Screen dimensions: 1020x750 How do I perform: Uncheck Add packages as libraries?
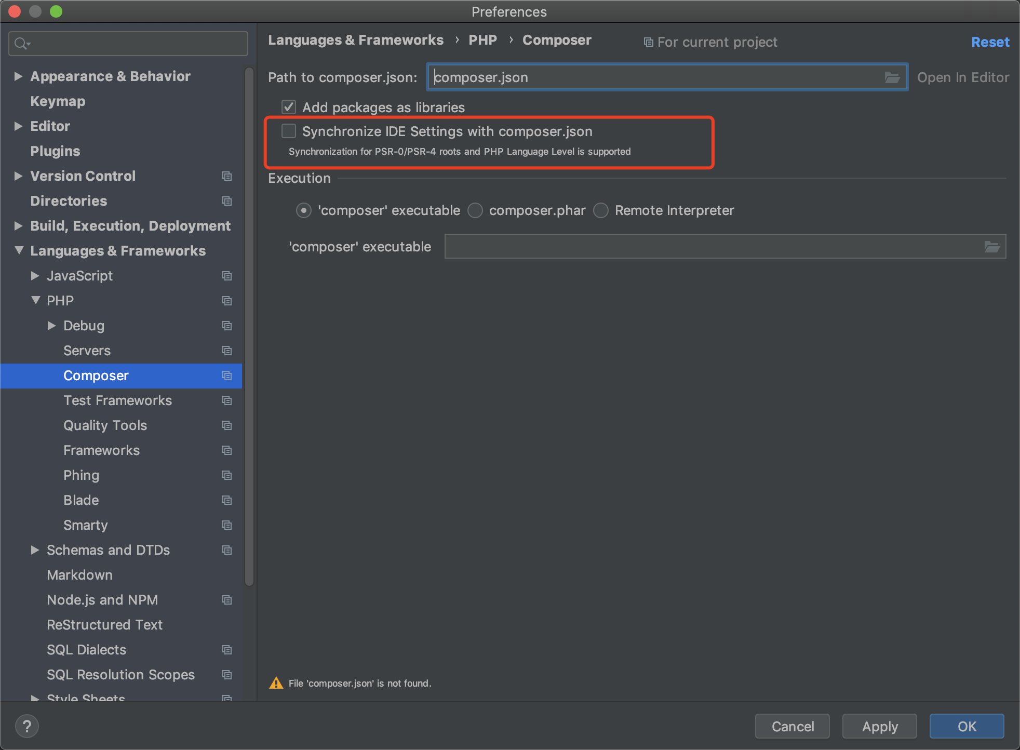click(x=289, y=108)
